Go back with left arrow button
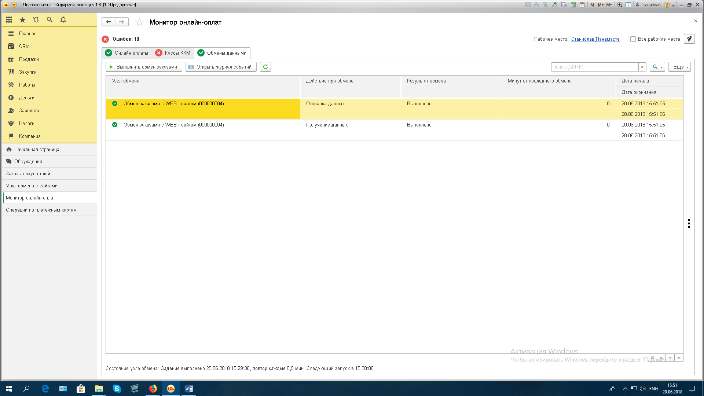Image resolution: width=704 pixels, height=396 pixels. click(109, 22)
